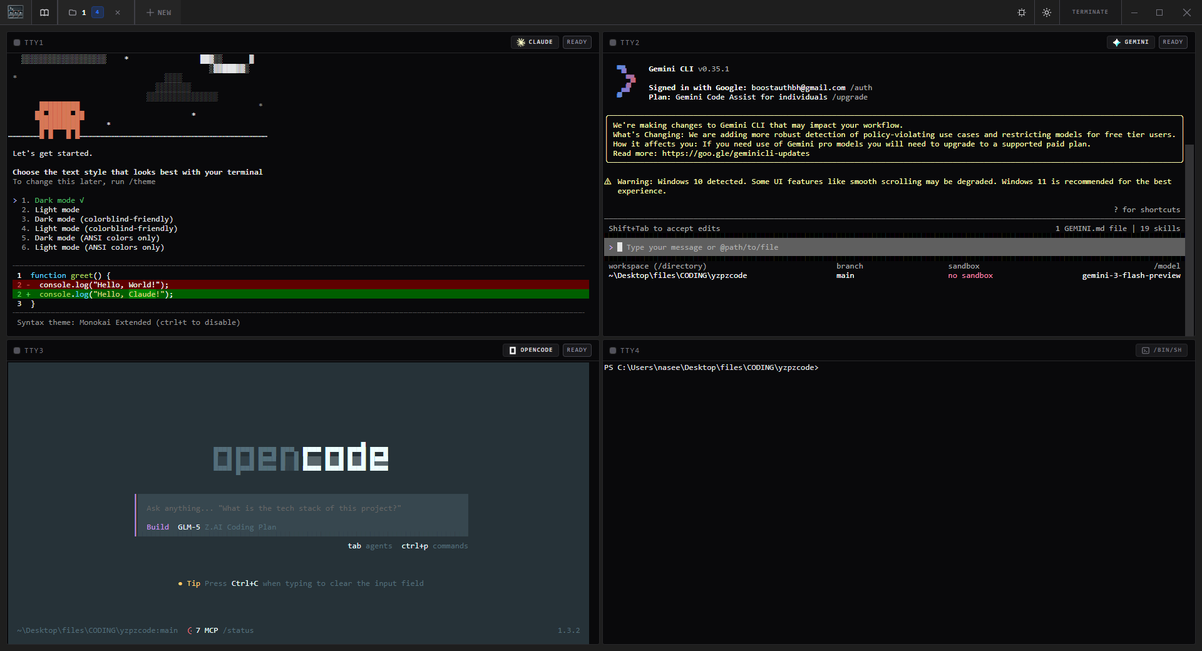Focus the Gemini message input field

(x=894, y=247)
